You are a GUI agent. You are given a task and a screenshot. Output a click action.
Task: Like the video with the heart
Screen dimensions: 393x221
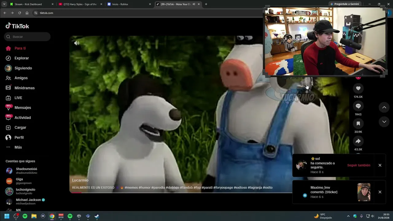358,88
